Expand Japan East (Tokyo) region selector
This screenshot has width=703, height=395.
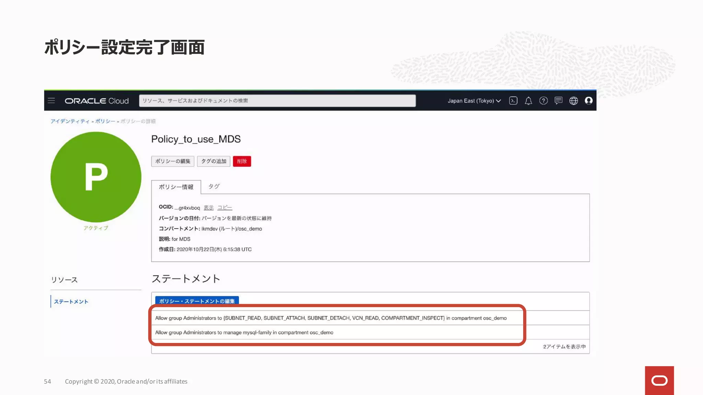tap(474, 101)
